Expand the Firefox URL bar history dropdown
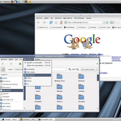 (104, 22)
